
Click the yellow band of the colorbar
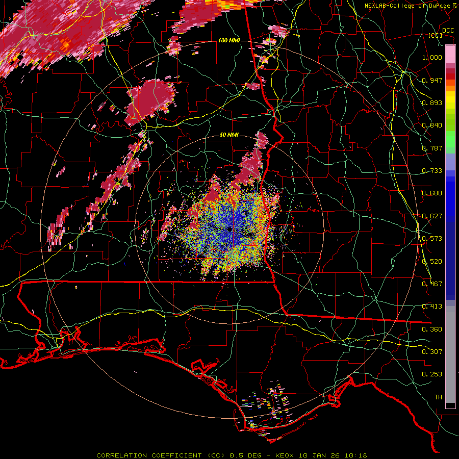tap(450, 100)
